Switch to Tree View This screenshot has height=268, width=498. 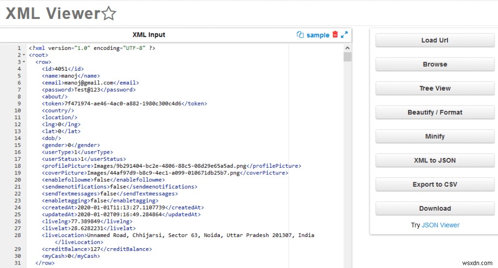(x=435, y=88)
